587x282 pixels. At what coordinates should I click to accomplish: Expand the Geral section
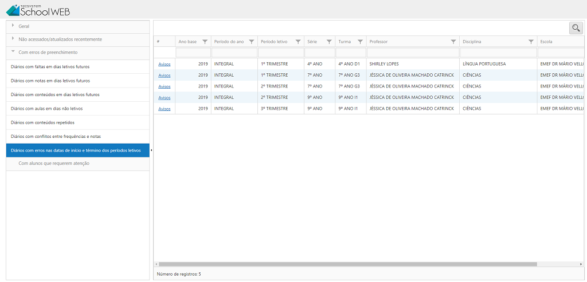pos(24,26)
